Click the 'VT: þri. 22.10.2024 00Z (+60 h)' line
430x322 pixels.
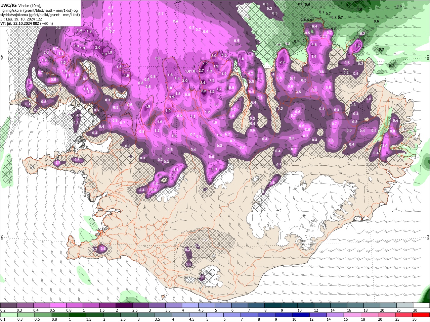(x=27, y=23)
